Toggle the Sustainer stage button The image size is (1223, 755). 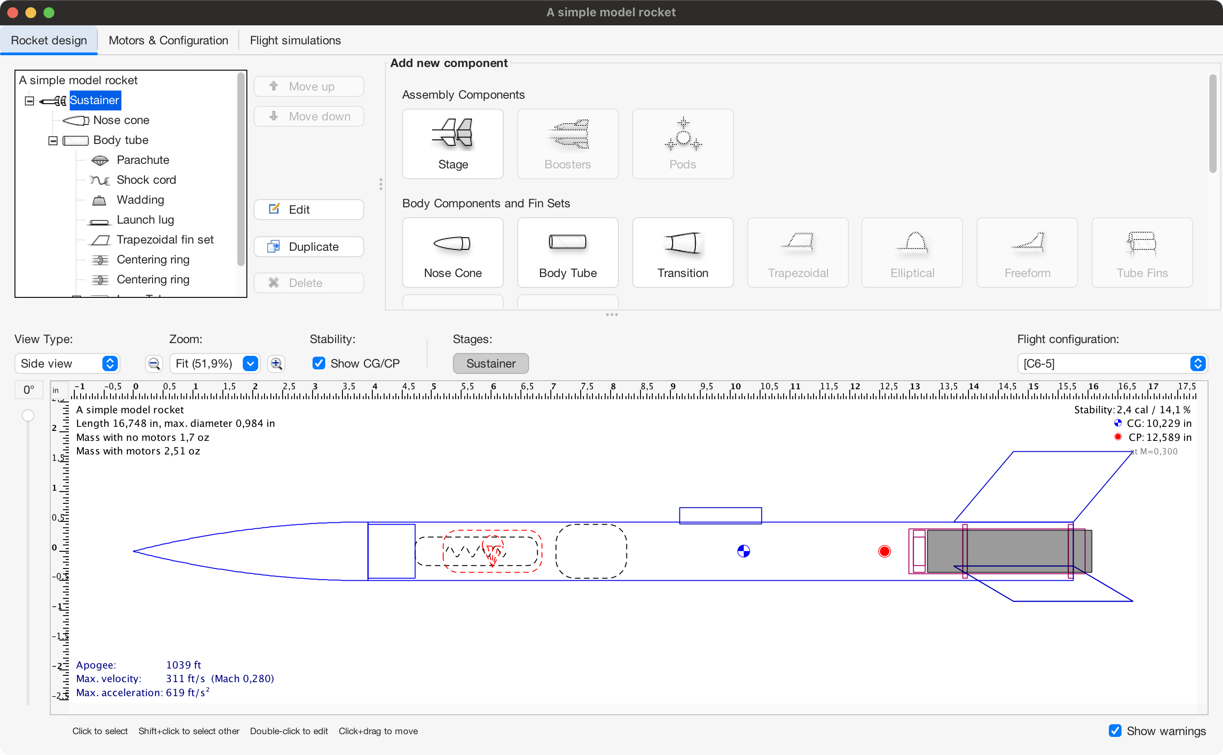pyautogui.click(x=490, y=363)
